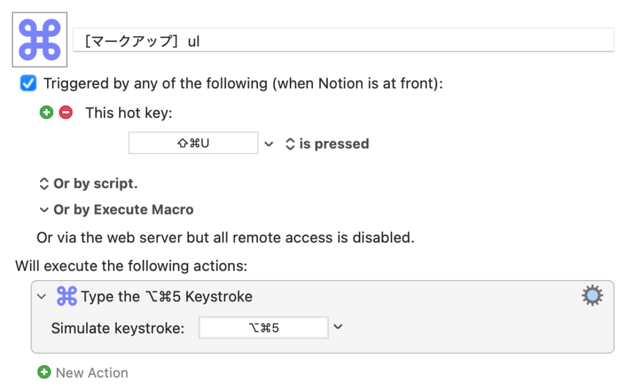Select the 'Type the ⌥⌘5 Keystroke' action title

click(x=167, y=297)
